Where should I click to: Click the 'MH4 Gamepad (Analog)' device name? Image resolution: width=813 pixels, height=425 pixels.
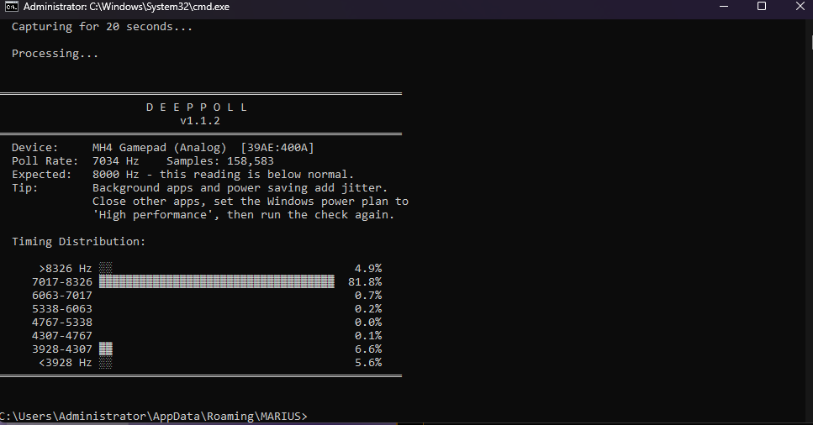[159, 148]
